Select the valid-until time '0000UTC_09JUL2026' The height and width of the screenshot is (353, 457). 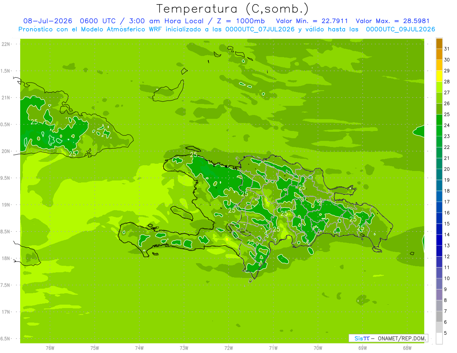click(401, 29)
